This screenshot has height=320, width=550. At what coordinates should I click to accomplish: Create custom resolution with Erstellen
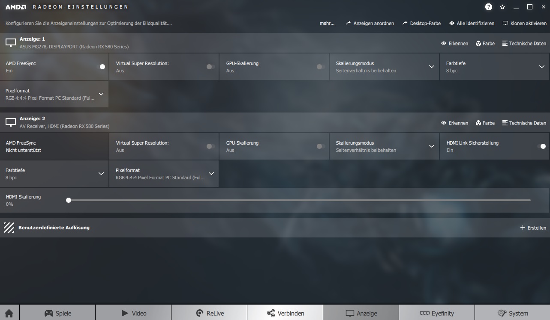[x=533, y=228]
